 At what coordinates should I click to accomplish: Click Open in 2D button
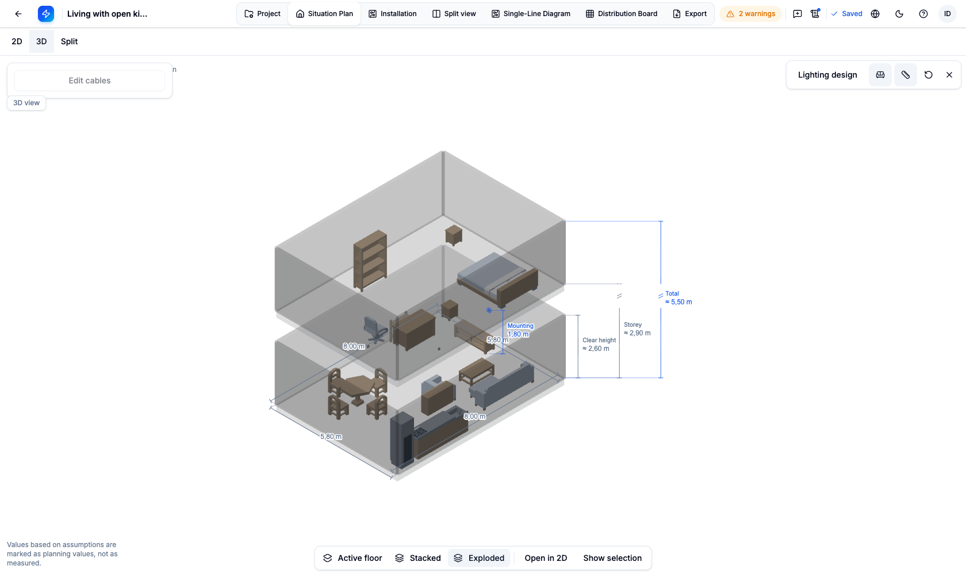point(546,558)
